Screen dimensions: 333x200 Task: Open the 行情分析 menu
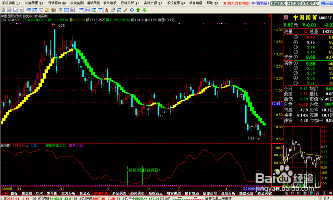[x=130, y=3]
